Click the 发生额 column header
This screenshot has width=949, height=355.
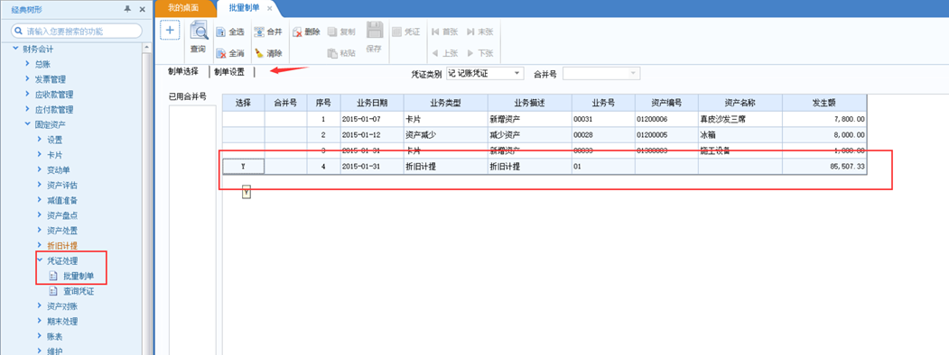pos(824,103)
